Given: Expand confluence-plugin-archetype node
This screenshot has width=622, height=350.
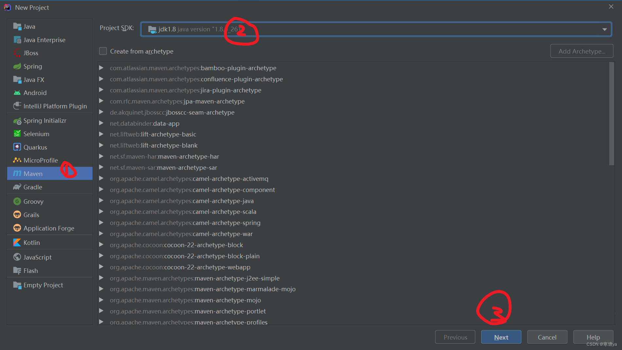Looking at the screenshot, I should [101, 79].
